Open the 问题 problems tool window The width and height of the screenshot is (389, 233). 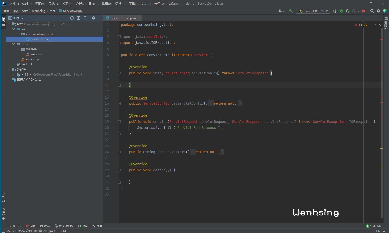pos(31,226)
